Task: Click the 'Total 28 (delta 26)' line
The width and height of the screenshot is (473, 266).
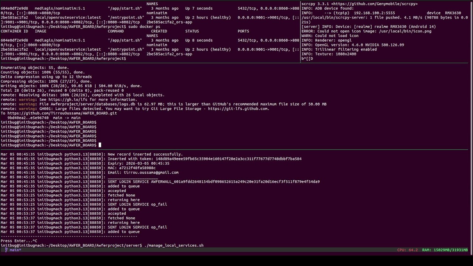Action: 62,91
